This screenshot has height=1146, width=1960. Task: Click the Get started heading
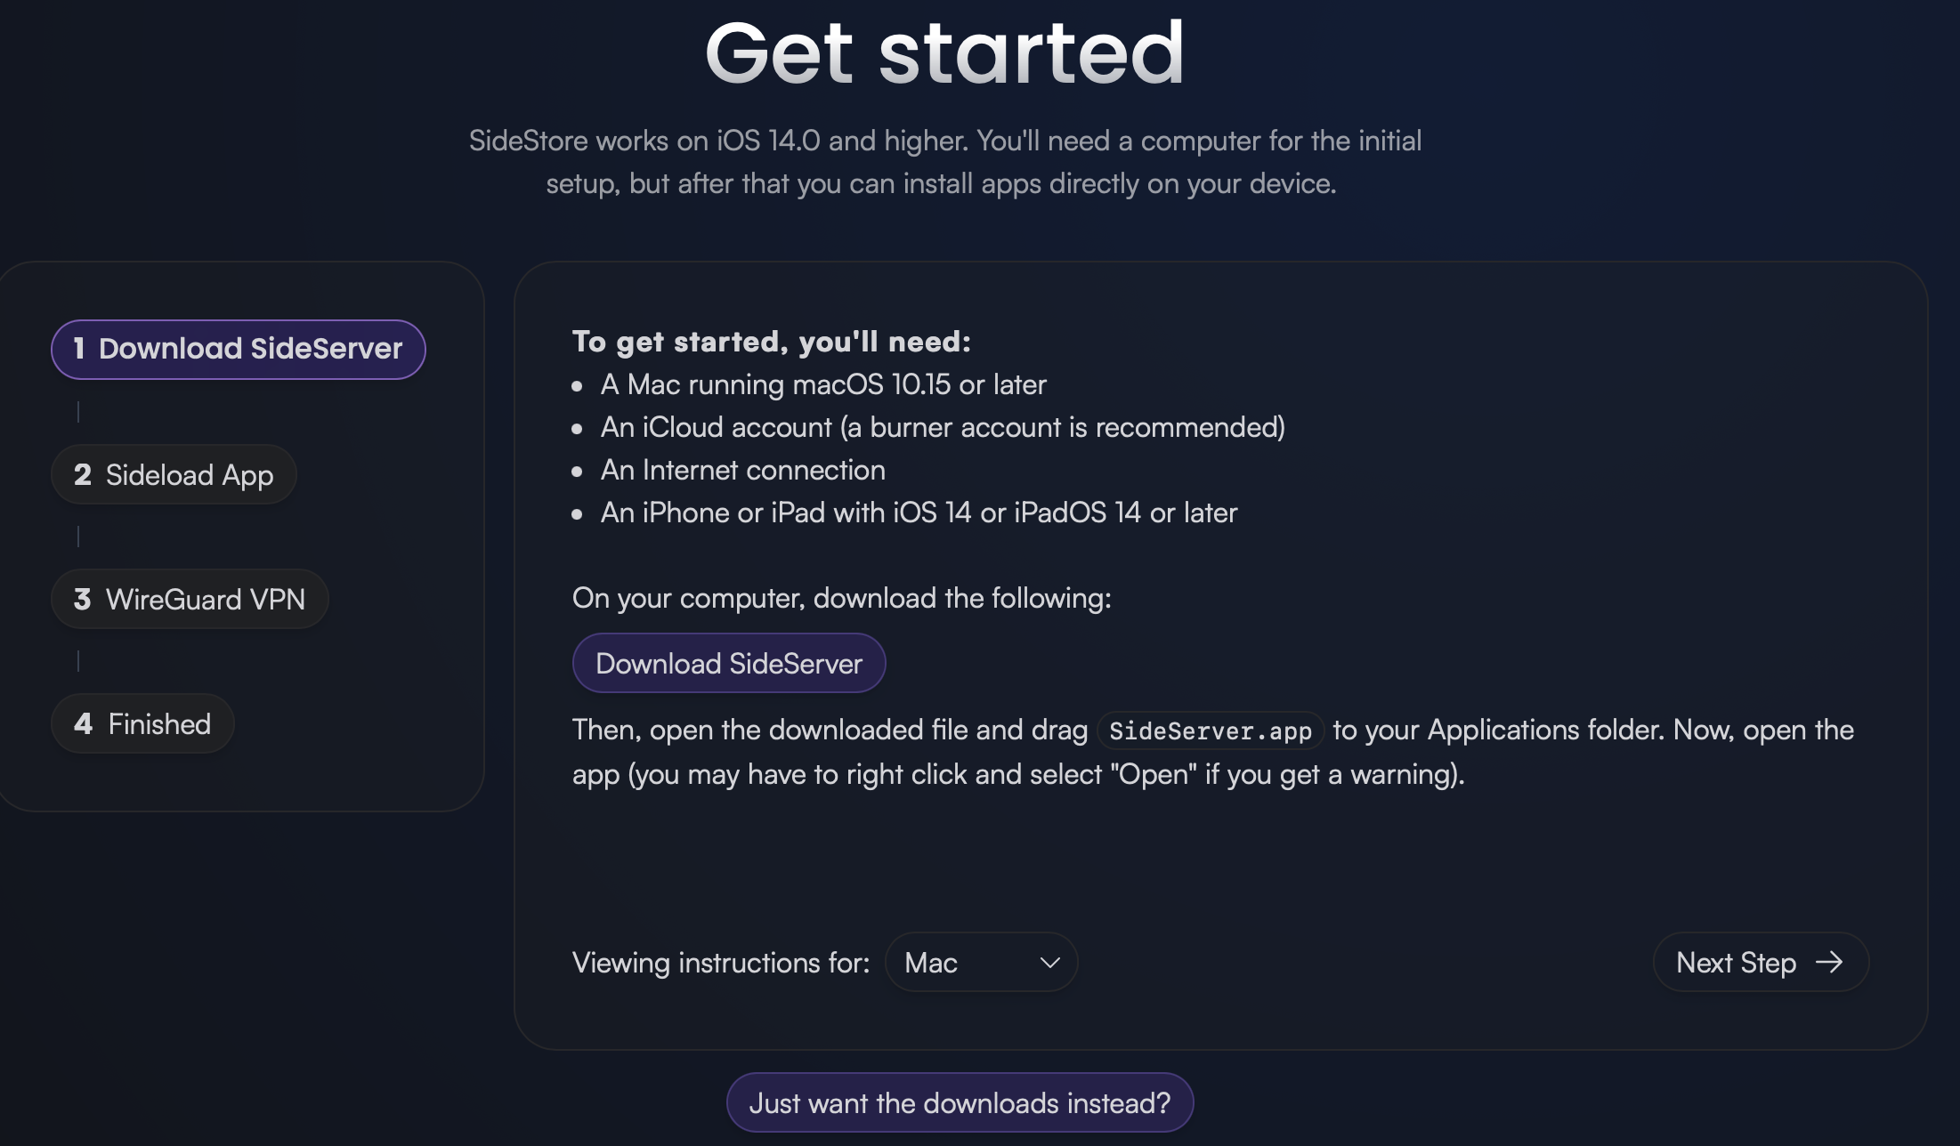coord(944,53)
